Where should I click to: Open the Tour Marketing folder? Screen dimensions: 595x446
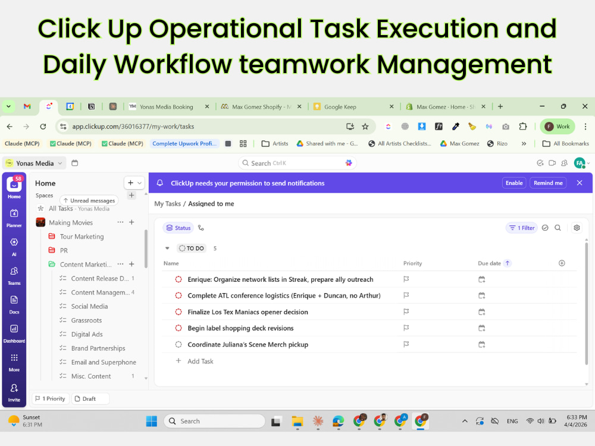point(82,237)
